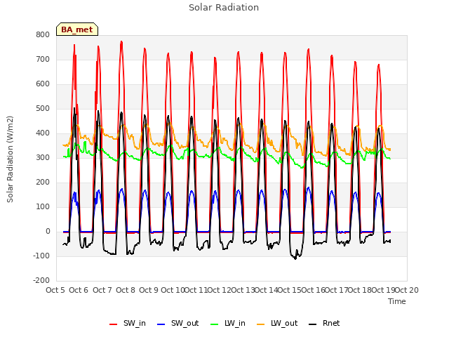Image resolution: width=449 pixels, height=337 pixels.
Task: Click the Oct 5 x-axis tick label
Action: coord(55,290)
